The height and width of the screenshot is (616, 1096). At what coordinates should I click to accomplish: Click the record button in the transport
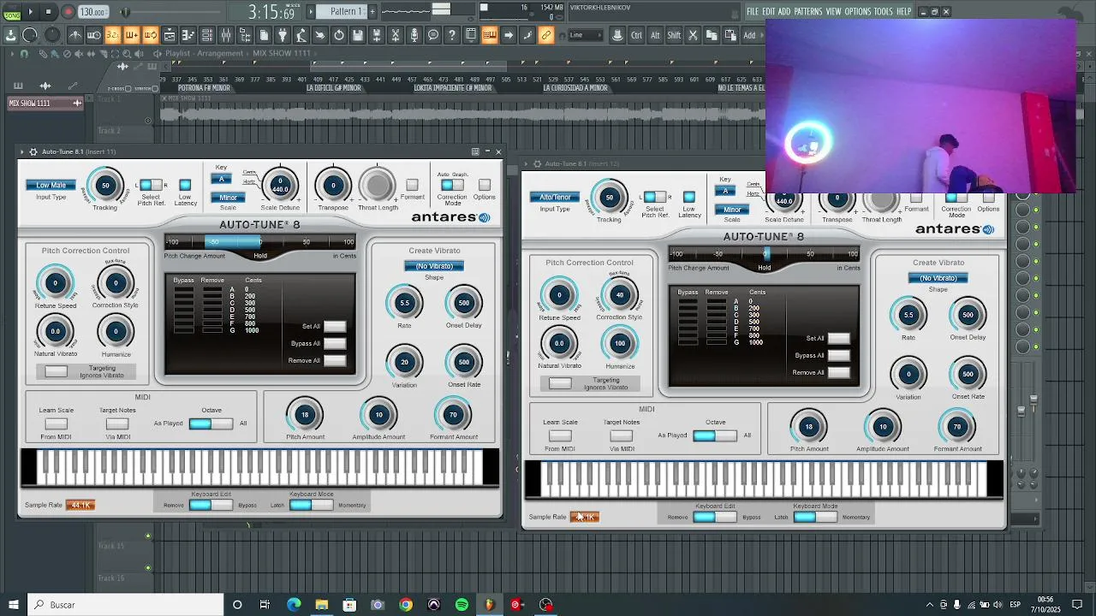point(68,12)
